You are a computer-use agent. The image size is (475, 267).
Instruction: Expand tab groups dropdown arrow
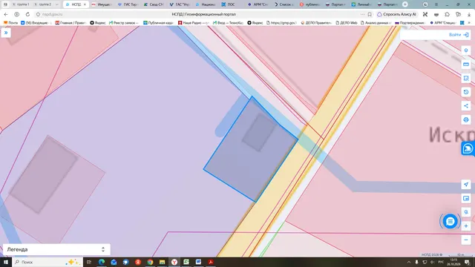tap(56, 4)
